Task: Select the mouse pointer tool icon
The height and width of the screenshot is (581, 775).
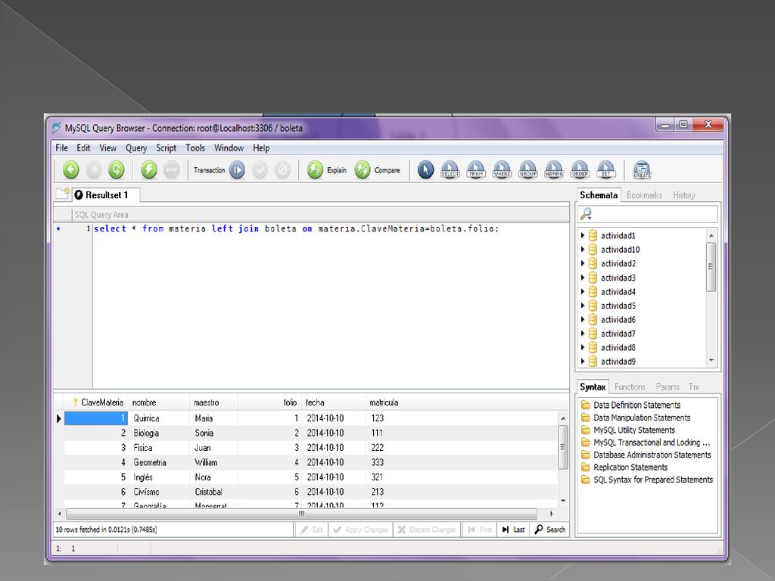Action: pyautogui.click(x=425, y=170)
